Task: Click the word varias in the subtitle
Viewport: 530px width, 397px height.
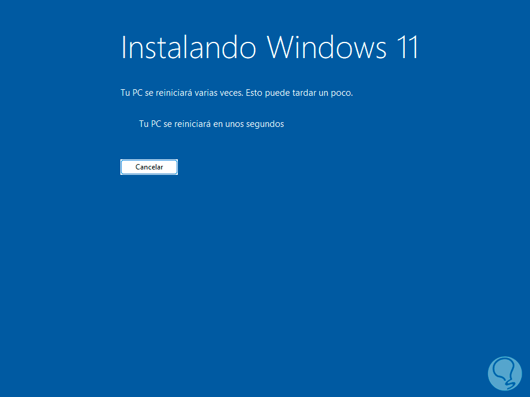Action: coord(206,93)
